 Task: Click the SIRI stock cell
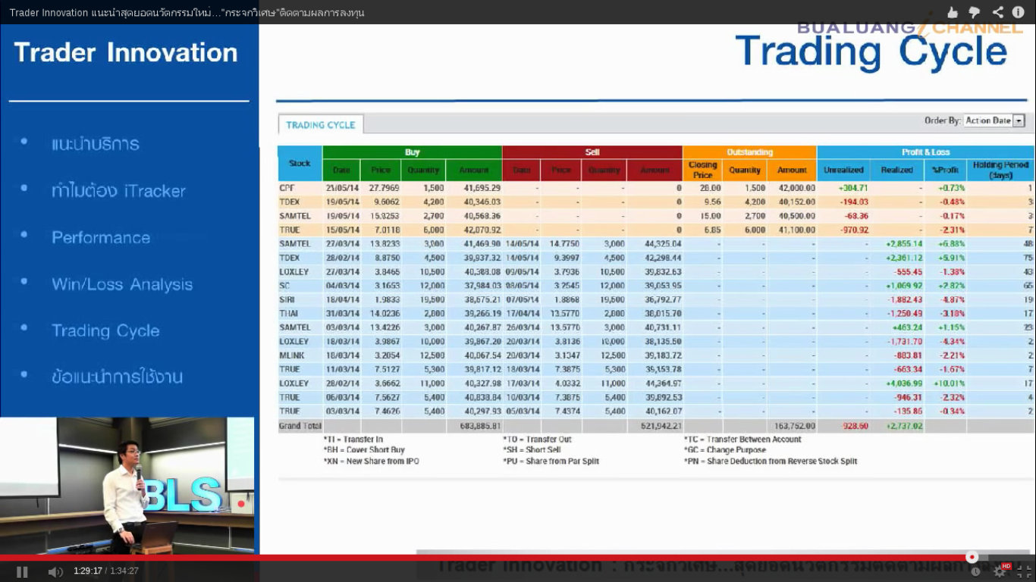coord(300,299)
